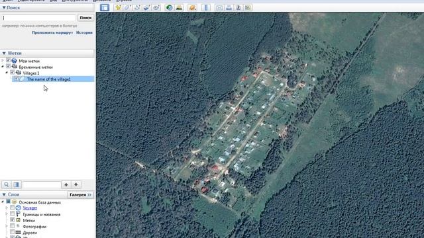Focus the places filter text field

point(41,184)
